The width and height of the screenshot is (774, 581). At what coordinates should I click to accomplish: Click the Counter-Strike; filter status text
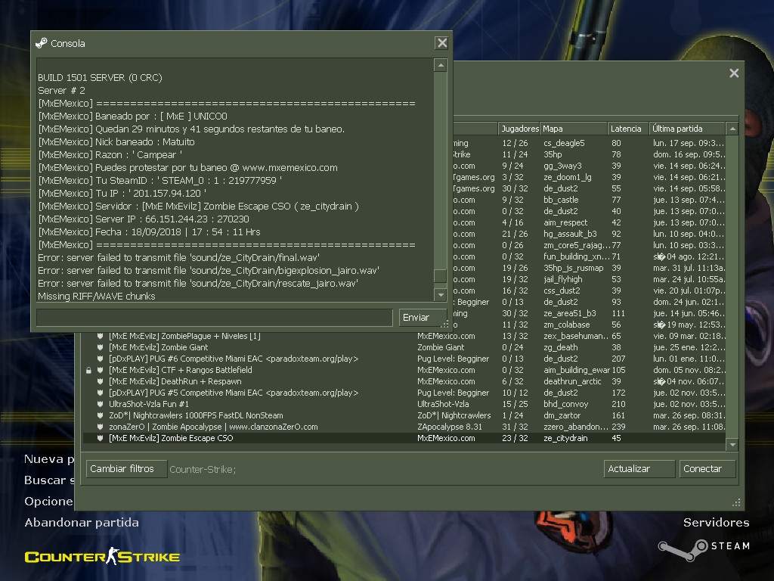203,469
